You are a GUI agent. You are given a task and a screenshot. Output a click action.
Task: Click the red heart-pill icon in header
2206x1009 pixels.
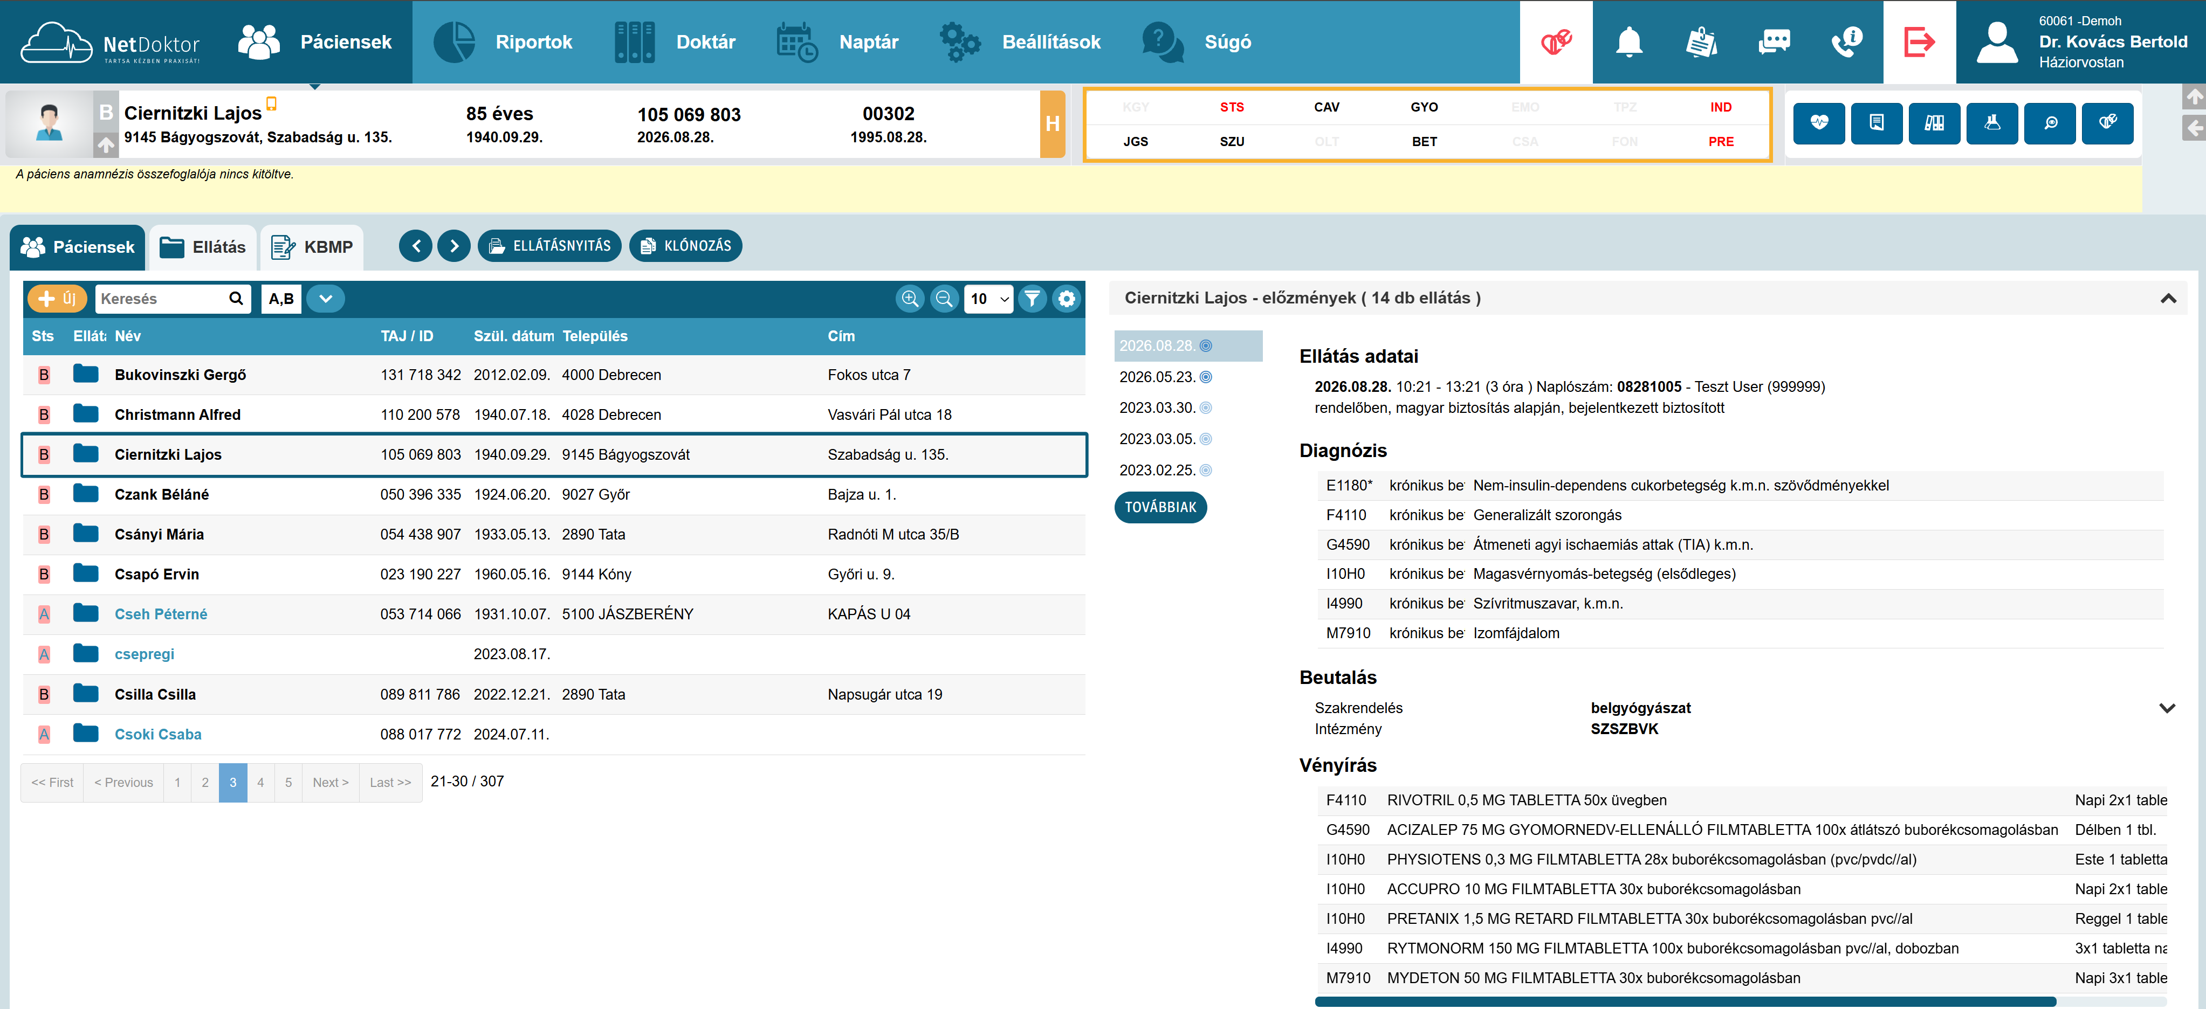tap(1556, 42)
